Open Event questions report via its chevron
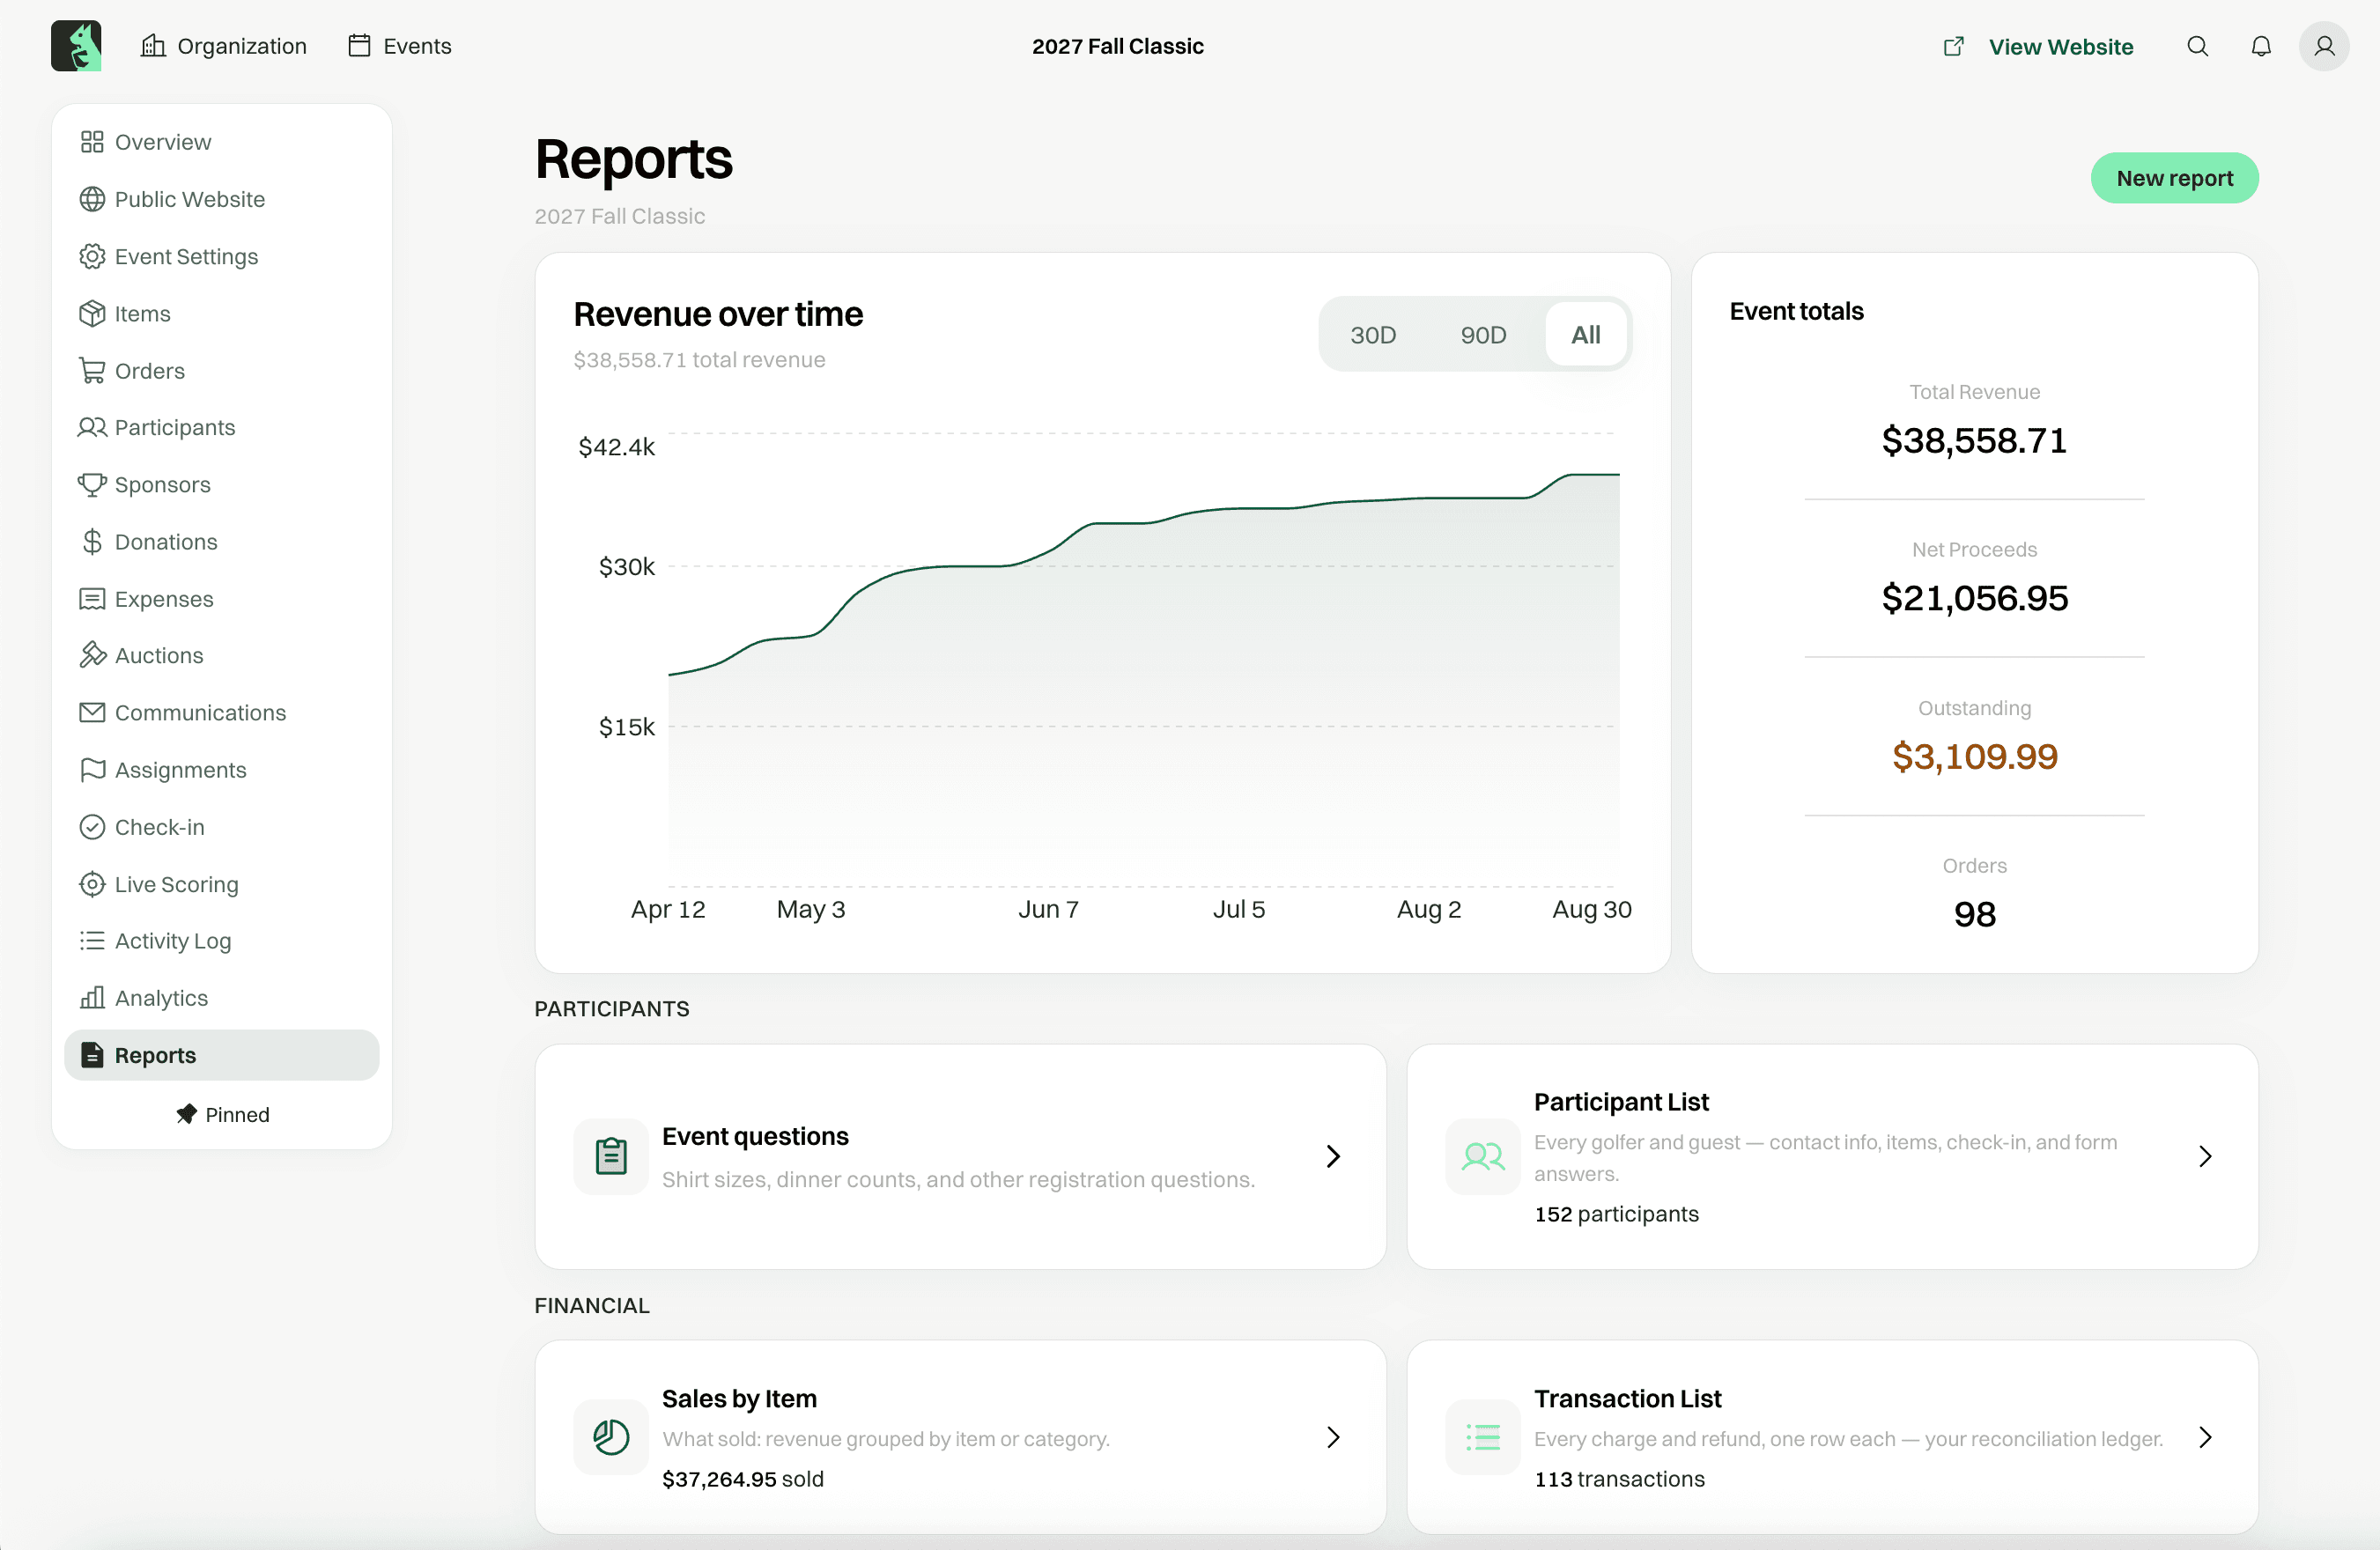Screen dimensions: 2380x1550 click(x=1333, y=1156)
